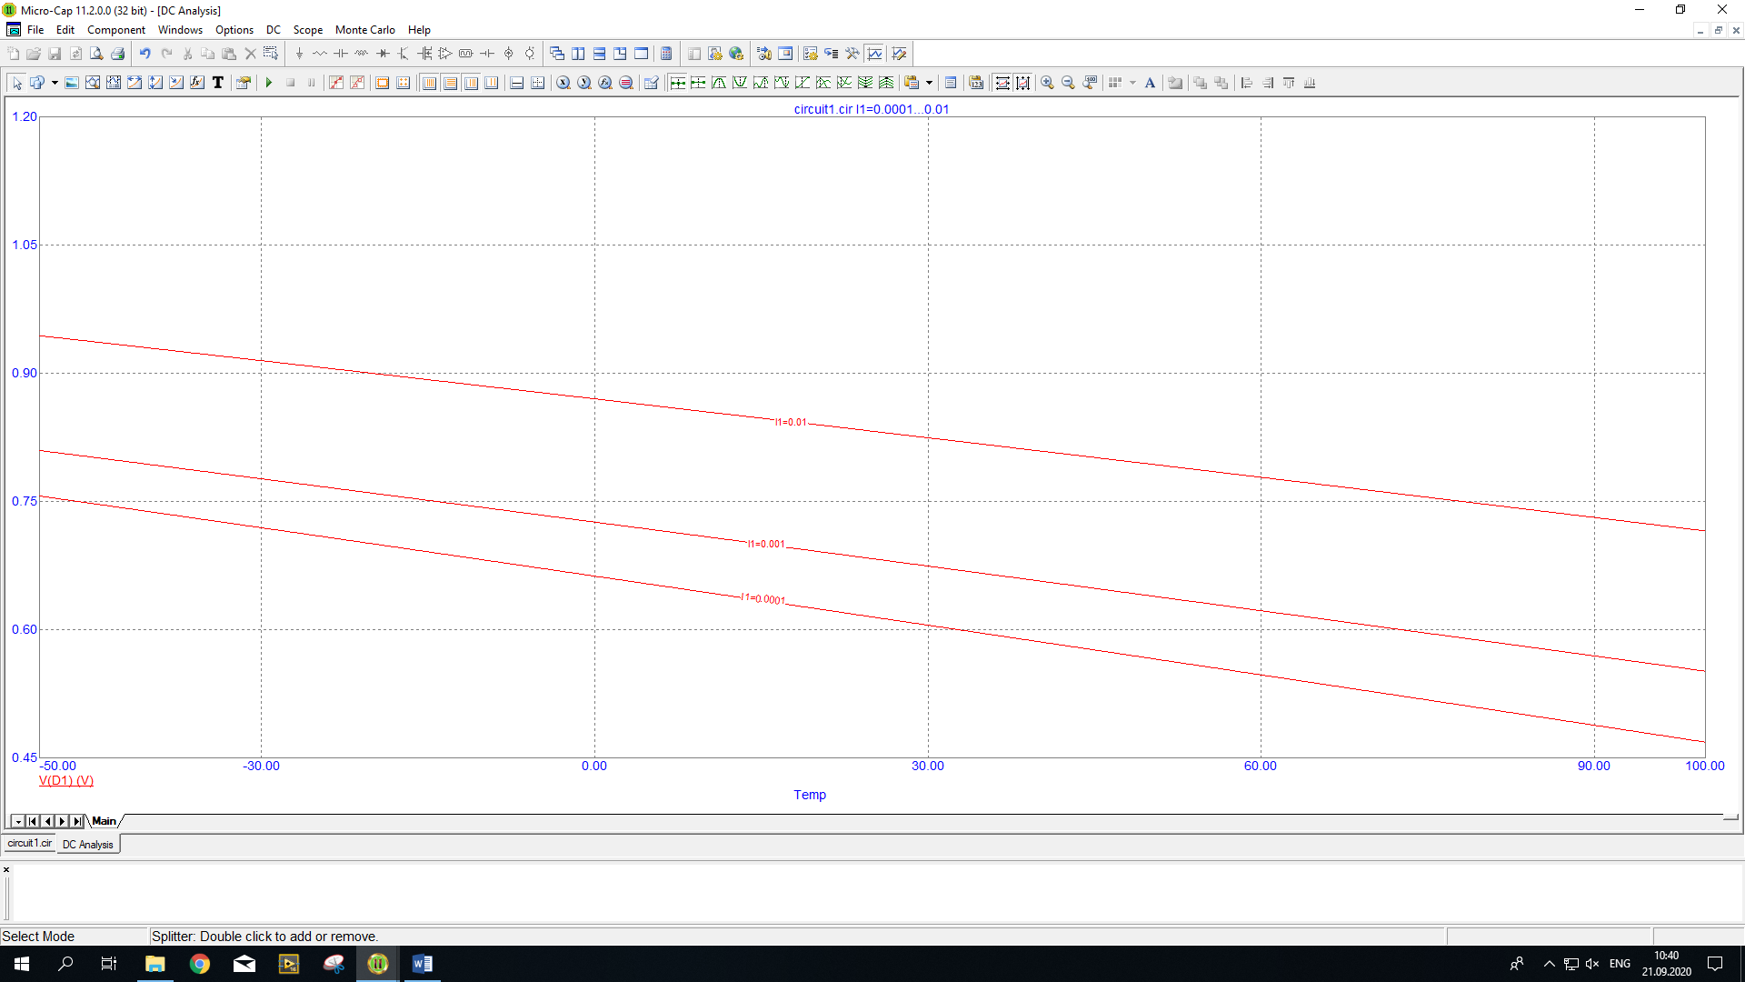This screenshot has width=1745, height=982.
Task: Click the Pause analysis icon
Action: coord(312,83)
